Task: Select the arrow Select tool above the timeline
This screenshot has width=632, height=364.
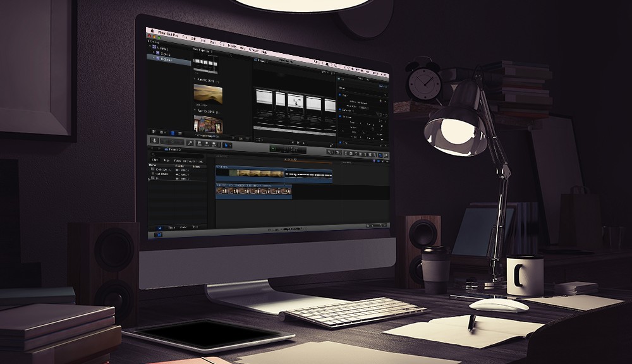Action: pyautogui.click(x=330, y=152)
